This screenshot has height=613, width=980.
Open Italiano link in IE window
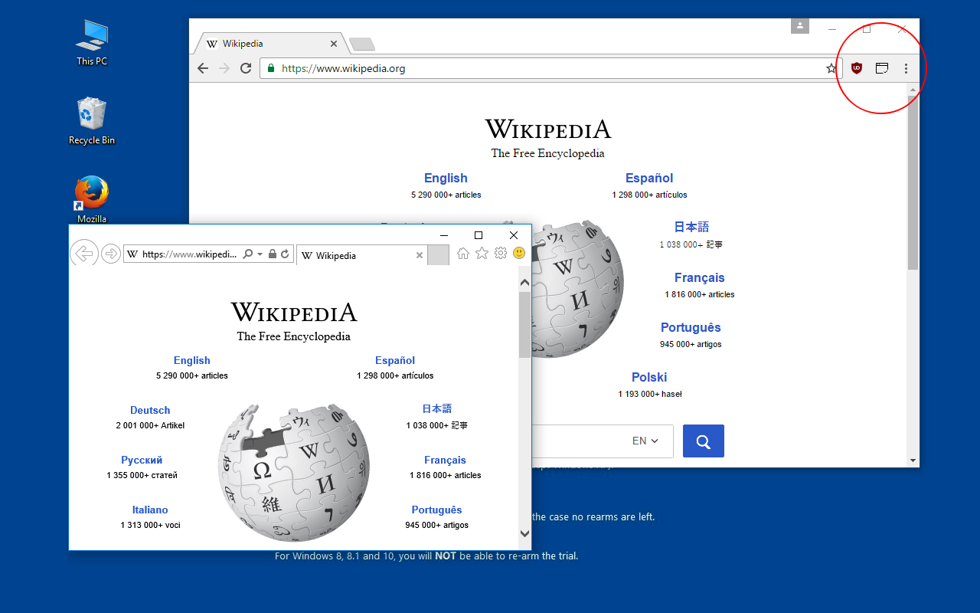150,510
